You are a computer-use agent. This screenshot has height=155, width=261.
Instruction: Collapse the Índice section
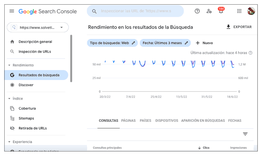tap(16, 99)
